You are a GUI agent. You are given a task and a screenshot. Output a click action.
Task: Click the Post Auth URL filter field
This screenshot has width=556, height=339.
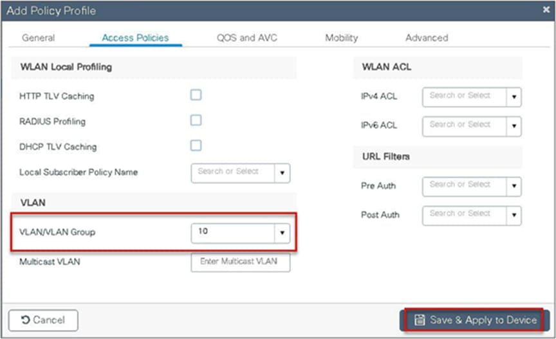(464, 215)
